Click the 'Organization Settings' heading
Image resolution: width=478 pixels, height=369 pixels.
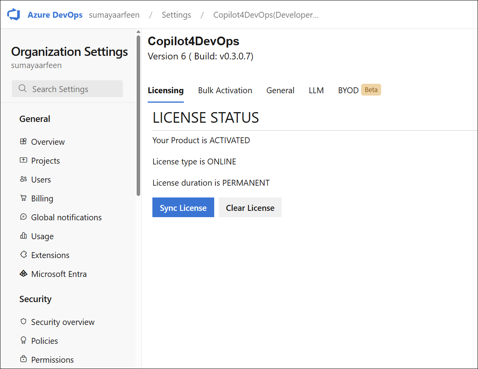(70, 52)
